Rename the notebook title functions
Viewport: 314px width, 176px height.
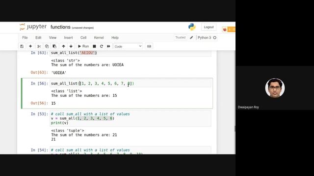click(x=60, y=27)
